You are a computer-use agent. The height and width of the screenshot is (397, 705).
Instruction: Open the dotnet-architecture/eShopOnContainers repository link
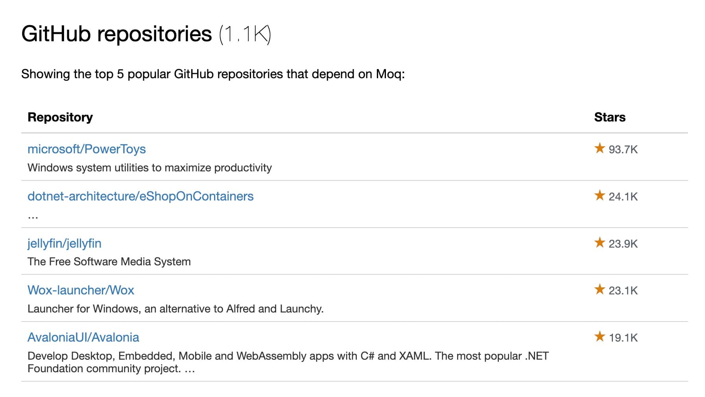click(x=140, y=196)
